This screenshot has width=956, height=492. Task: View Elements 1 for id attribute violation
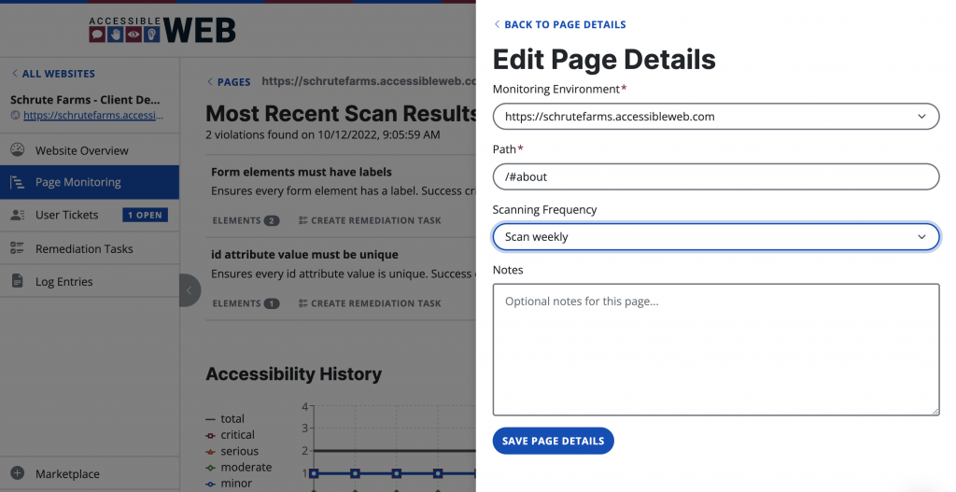(x=246, y=303)
